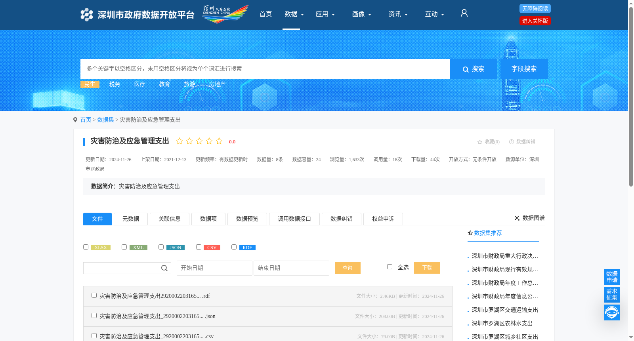
Task: Click the 字段搜索 button
Action: [x=524, y=69]
